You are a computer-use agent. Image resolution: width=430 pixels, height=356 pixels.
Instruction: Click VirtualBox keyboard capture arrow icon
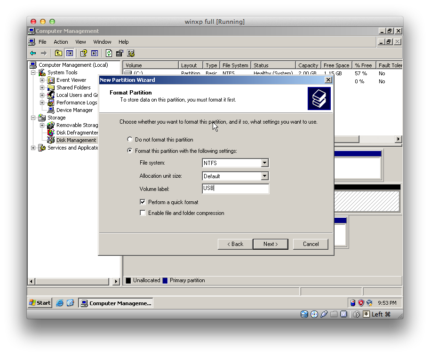coord(366,314)
